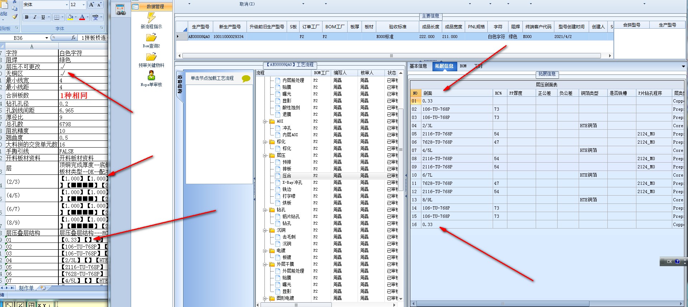688x307 pixels.
Task: Collapse the 层压 folder node
Action: point(265,155)
